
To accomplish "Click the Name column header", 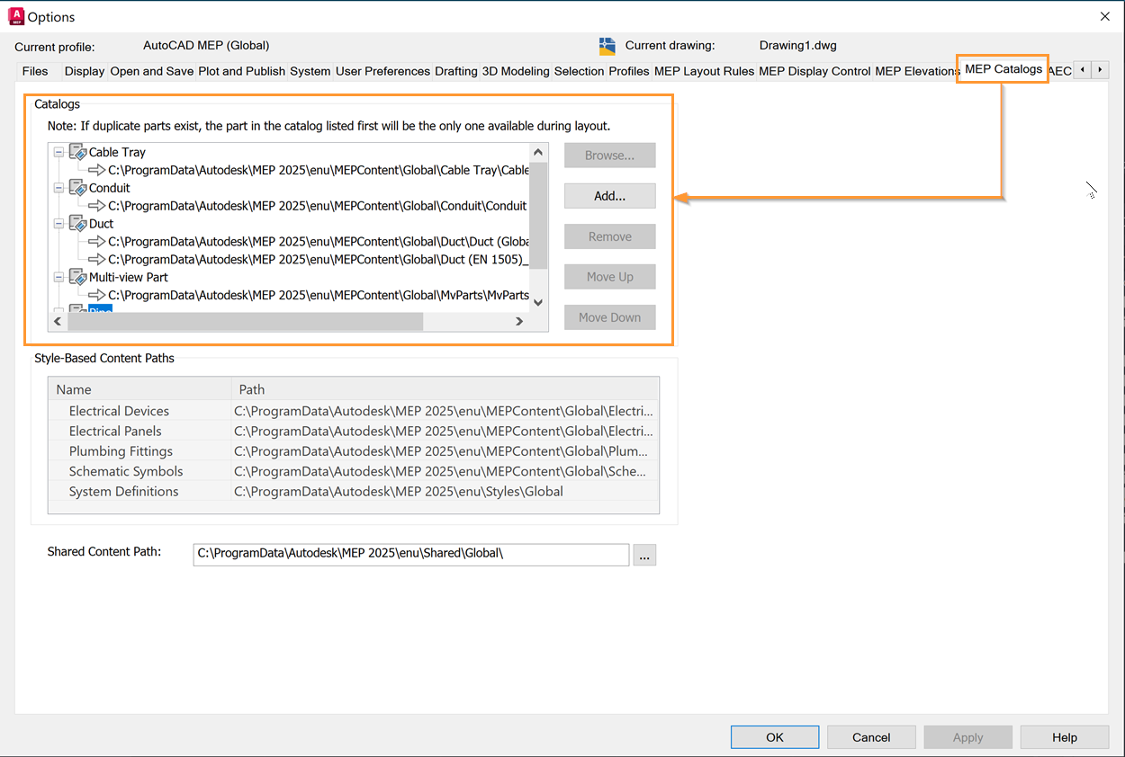I will pyautogui.click(x=140, y=389).
